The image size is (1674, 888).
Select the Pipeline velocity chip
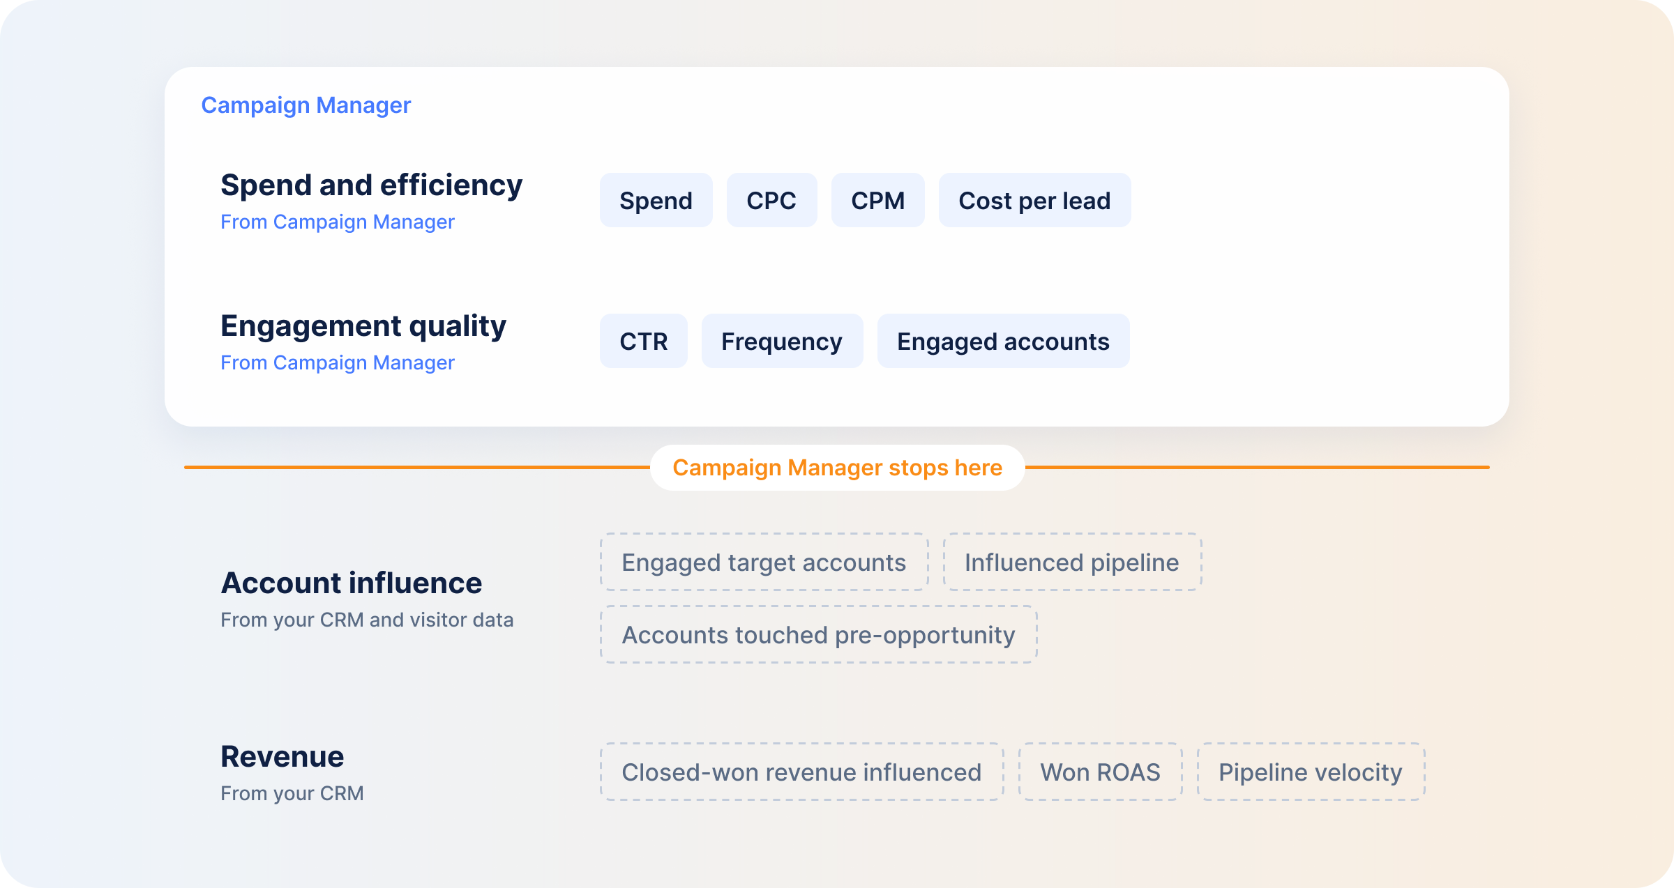tap(1311, 772)
